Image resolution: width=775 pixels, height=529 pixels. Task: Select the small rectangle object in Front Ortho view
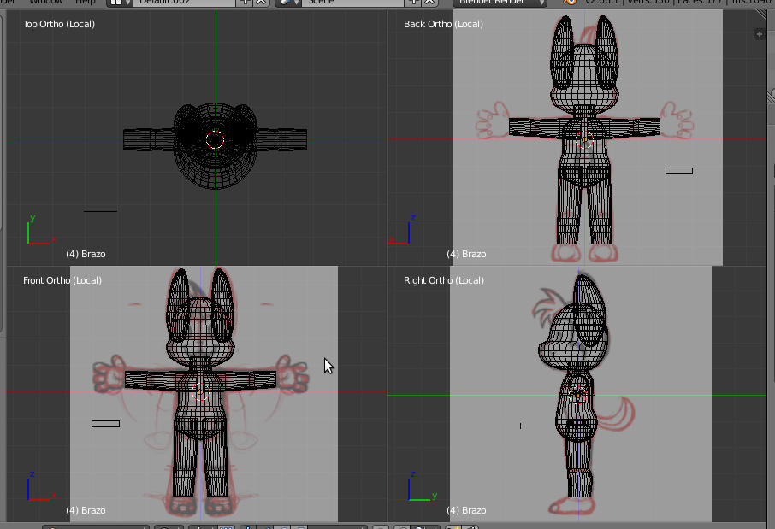point(105,424)
